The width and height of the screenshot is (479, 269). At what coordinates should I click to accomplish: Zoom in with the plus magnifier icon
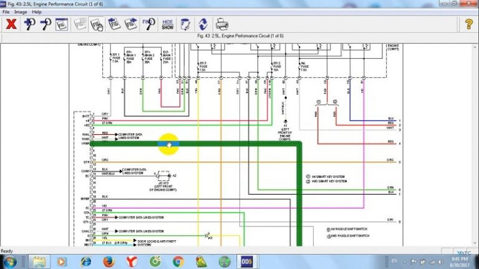(x=29, y=24)
